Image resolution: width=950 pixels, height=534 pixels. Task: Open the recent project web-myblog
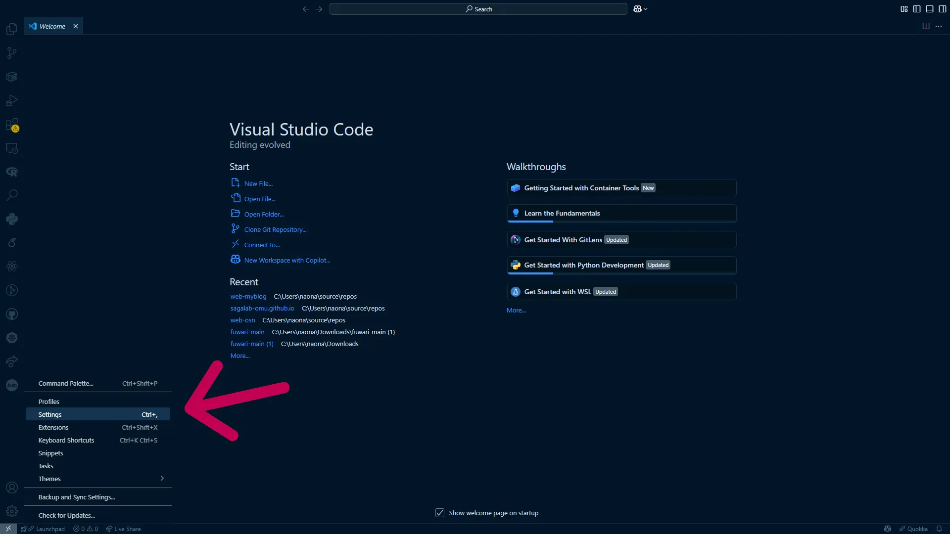tap(248, 296)
